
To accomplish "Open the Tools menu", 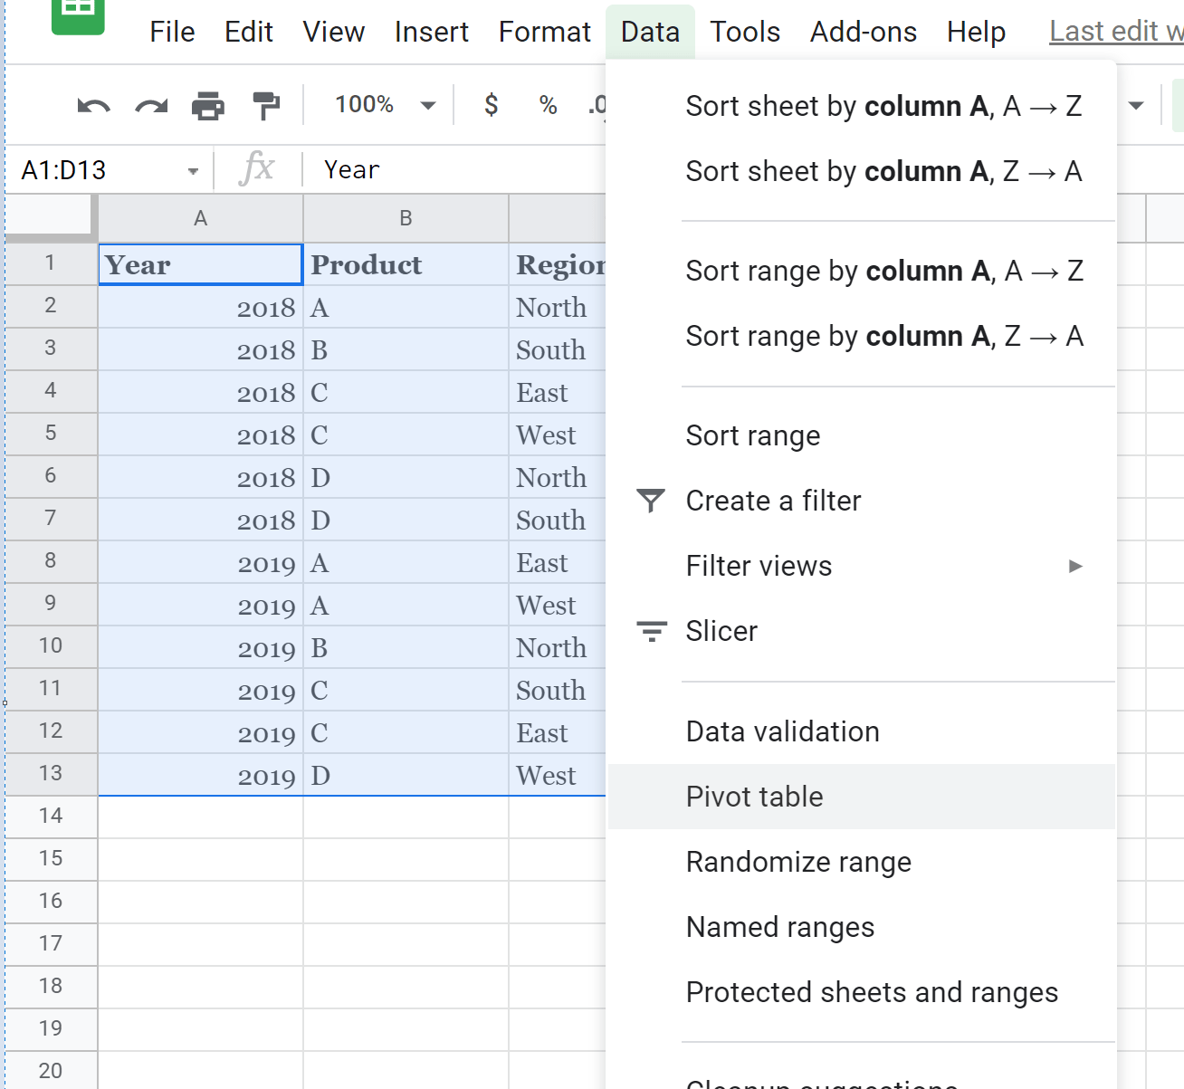I will coord(744,31).
